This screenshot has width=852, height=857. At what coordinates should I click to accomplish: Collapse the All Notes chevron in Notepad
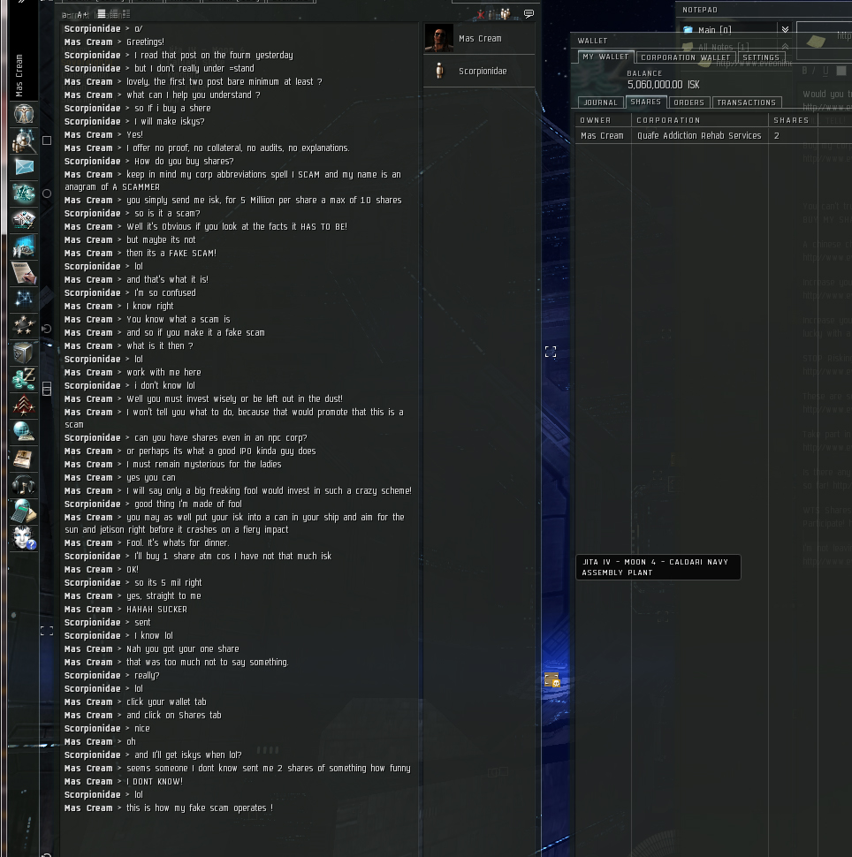[x=786, y=47]
